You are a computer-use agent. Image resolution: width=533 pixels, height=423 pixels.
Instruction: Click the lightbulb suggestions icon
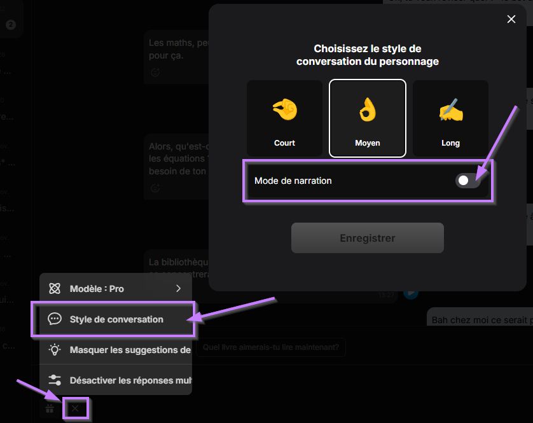(55, 349)
